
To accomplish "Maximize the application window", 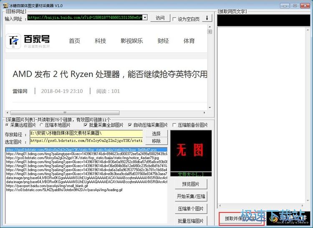I will 295,5.
